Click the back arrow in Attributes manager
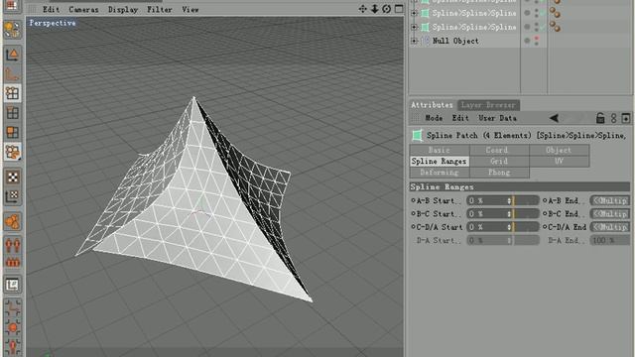The height and width of the screenshot is (357, 635). coord(554,118)
